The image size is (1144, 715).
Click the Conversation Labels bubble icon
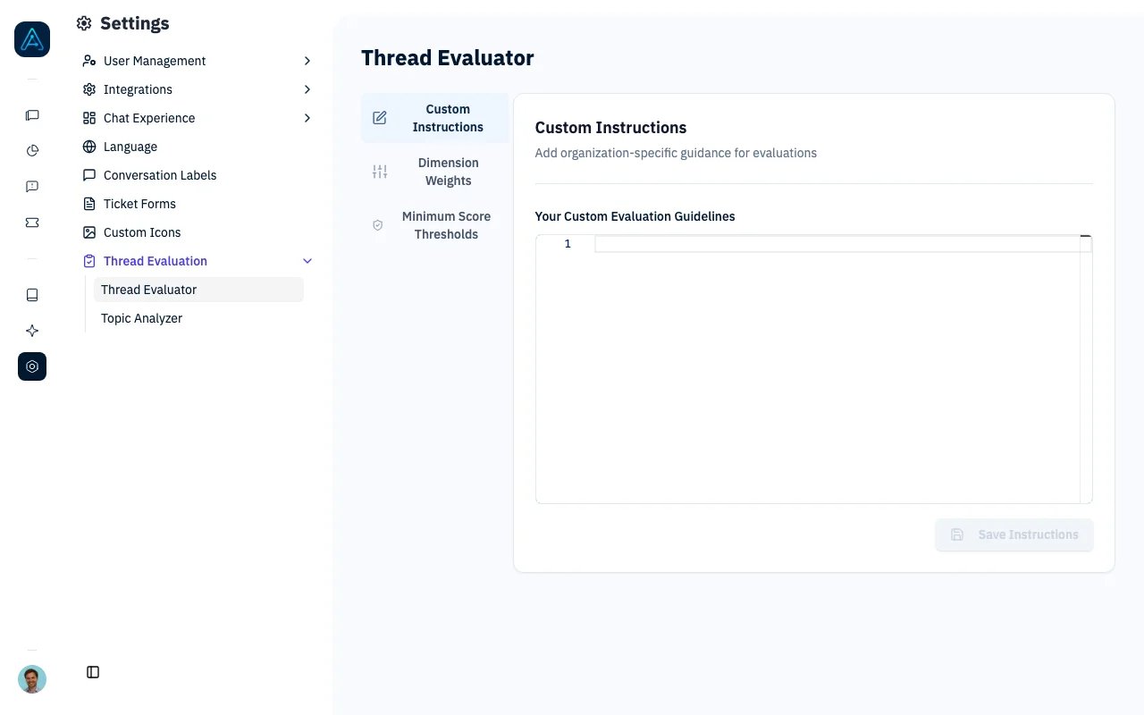[x=89, y=175]
